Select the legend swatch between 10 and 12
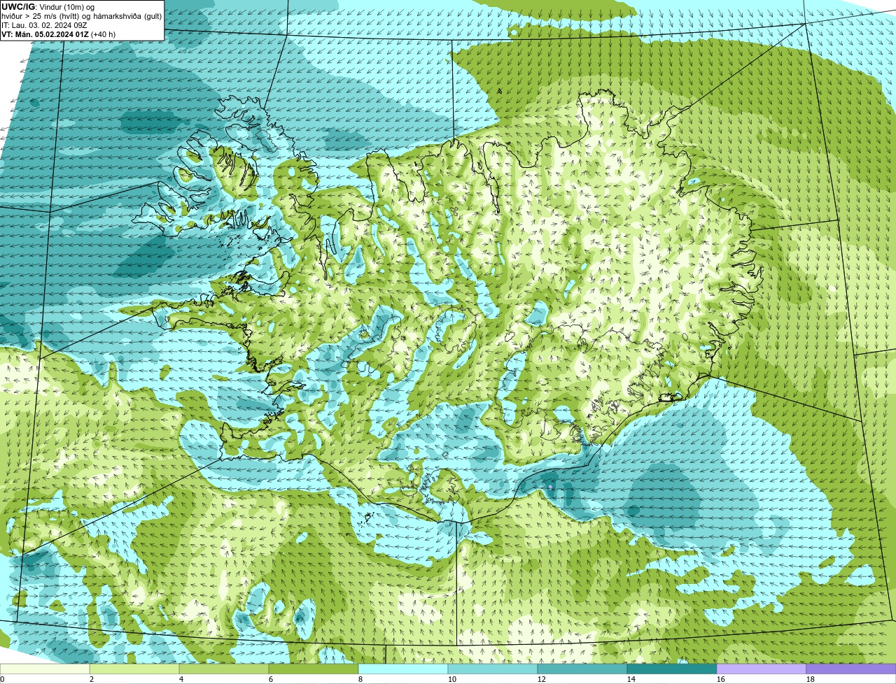 click(493, 669)
